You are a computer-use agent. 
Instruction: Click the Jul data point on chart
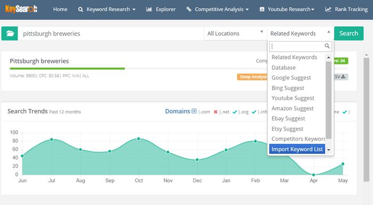(52, 140)
